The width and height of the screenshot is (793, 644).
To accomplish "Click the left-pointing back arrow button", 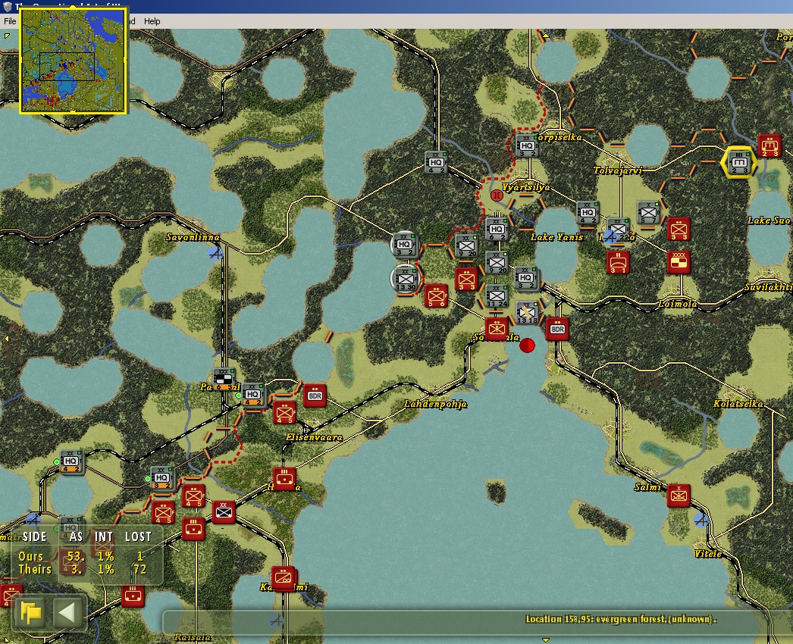I will [x=67, y=613].
